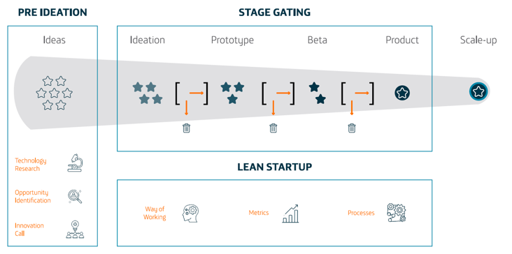This screenshot has height=254, width=512.
Task: Click the Prototype stage label
Action: [232, 40]
